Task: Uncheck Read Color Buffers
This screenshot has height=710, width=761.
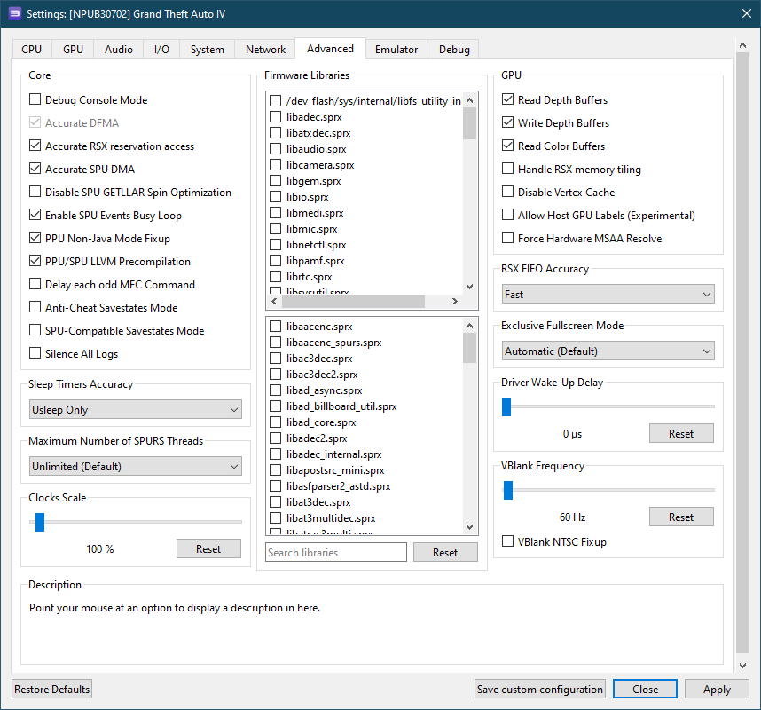Action: pyautogui.click(x=507, y=146)
